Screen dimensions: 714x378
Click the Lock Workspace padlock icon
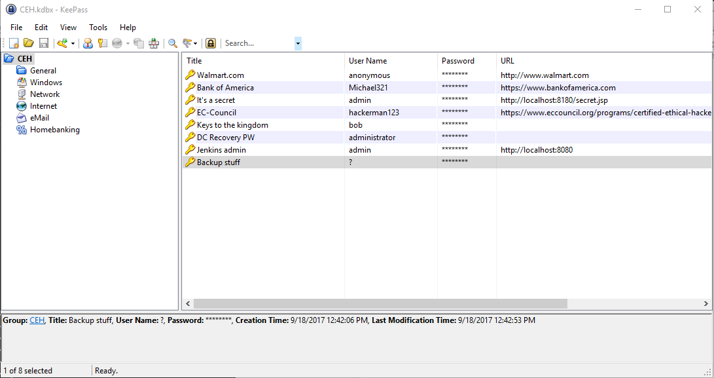210,43
